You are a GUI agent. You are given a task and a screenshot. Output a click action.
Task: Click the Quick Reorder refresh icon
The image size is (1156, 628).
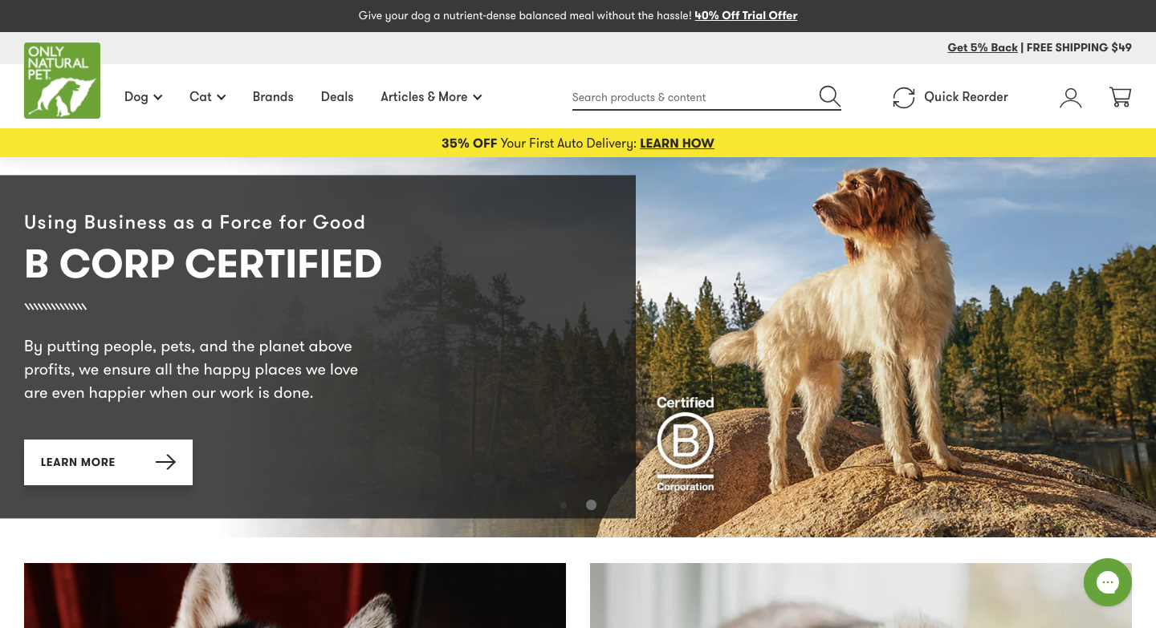904,97
